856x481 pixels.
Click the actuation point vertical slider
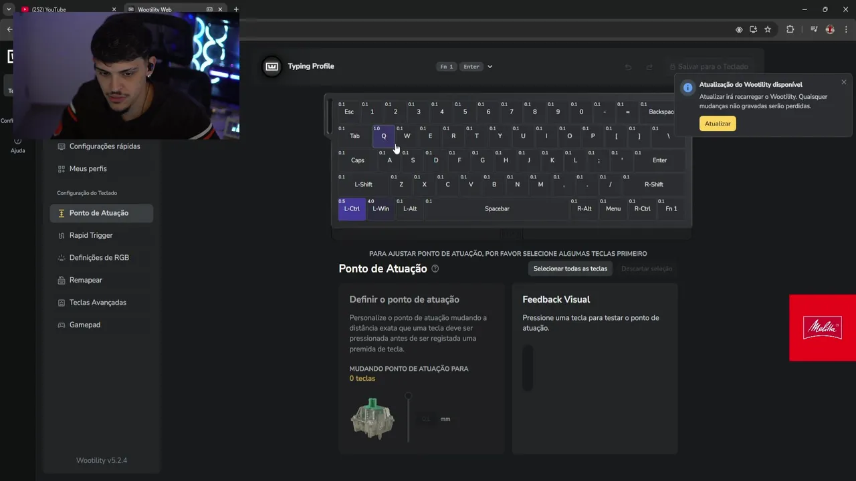(x=409, y=418)
